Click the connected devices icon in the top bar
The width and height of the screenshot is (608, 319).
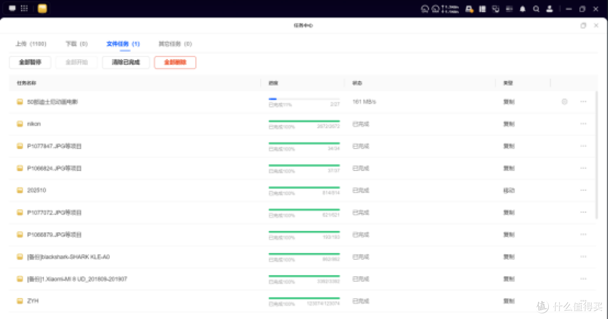pyautogui.click(x=495, y=9)
